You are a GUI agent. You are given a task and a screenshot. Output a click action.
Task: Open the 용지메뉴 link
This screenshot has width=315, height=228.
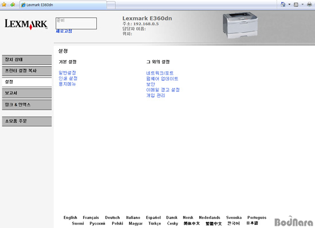[x=68, y=84]
